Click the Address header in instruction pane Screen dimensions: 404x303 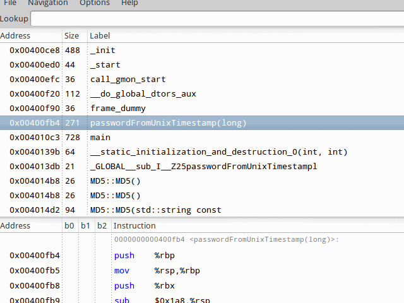click(x=15, y=226)
